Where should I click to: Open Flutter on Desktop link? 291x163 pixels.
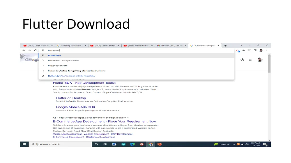[x=71, y=98]
